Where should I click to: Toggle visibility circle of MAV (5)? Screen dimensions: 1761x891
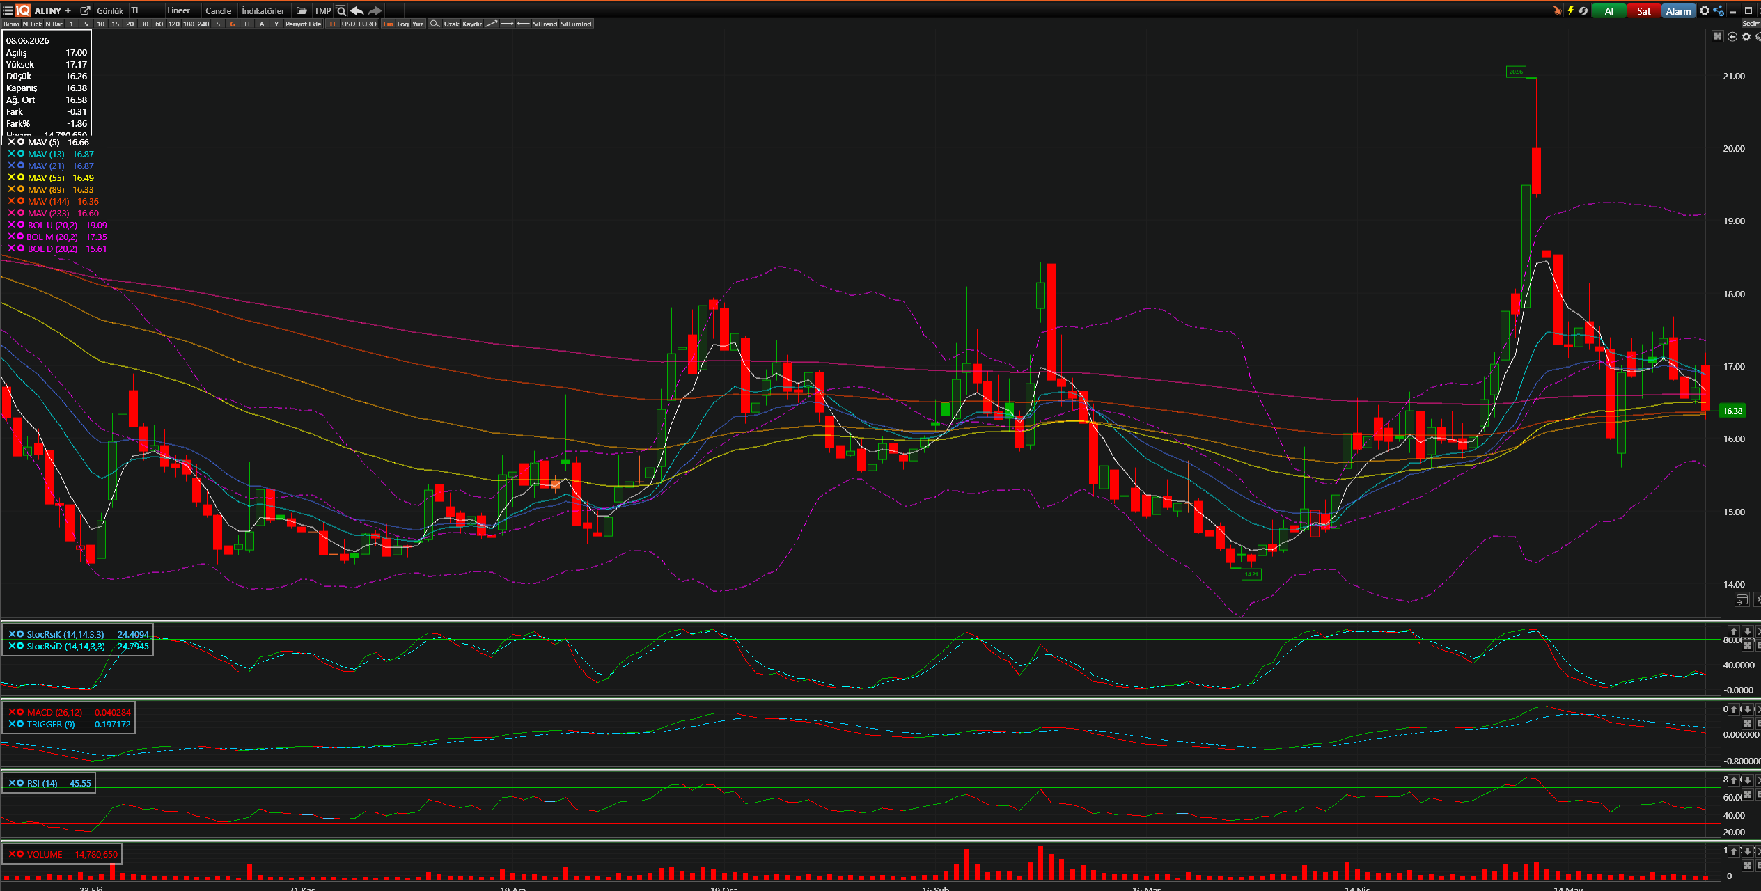coord(21,141)
